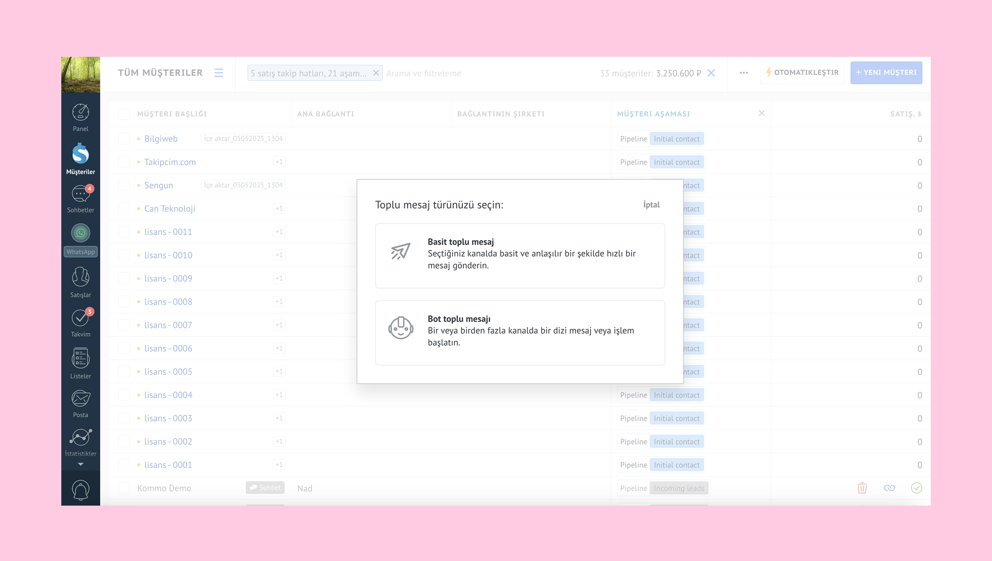The width and height of the screenshot is (992, 561).
Task: Sort by the SATIŞ column header
Action: pyautogui.click(x=906, y=114)
